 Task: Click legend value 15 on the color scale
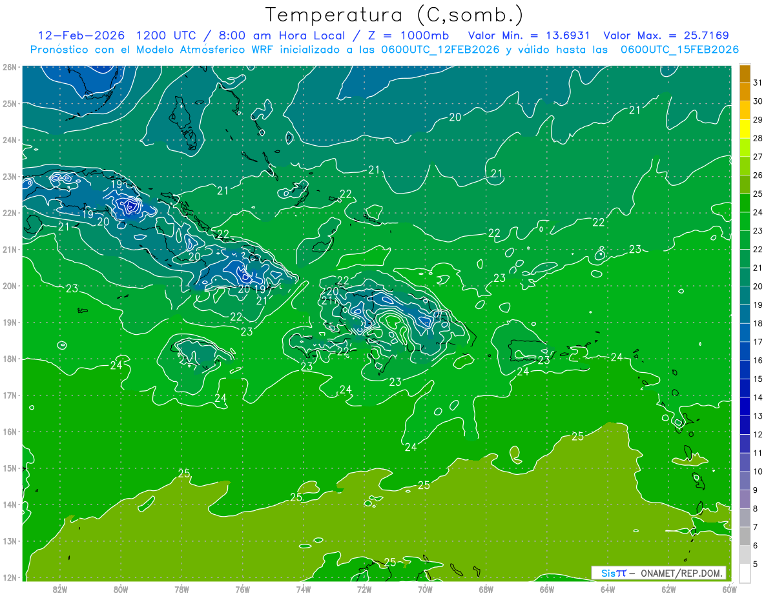click(758, 379)
